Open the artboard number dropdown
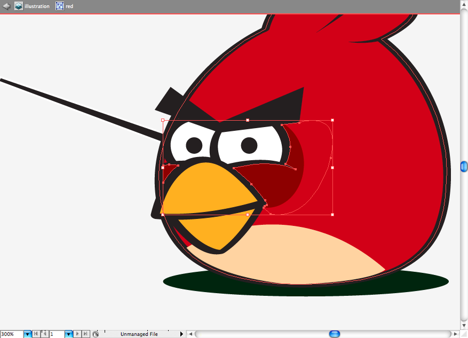Image resolution: width=468 pixels, height=338 pixels. tap(69, 334)
